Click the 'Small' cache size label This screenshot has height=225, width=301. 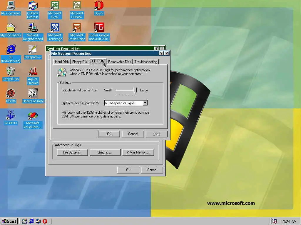(108, 90)
